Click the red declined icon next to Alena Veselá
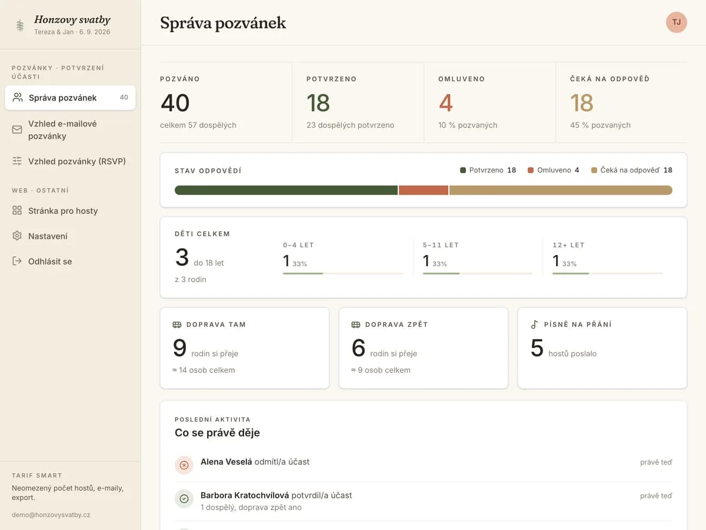The width and height of the screenshot is (706, 530). (184, 465)
